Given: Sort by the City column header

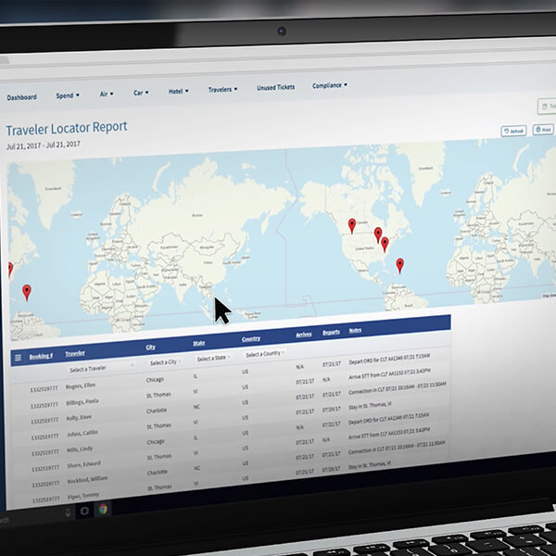Looking at the screenshot, I should (151, 347).
